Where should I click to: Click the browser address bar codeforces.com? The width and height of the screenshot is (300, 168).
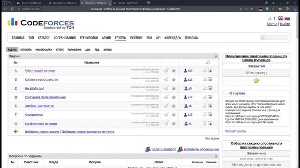[x=30, y=9]
